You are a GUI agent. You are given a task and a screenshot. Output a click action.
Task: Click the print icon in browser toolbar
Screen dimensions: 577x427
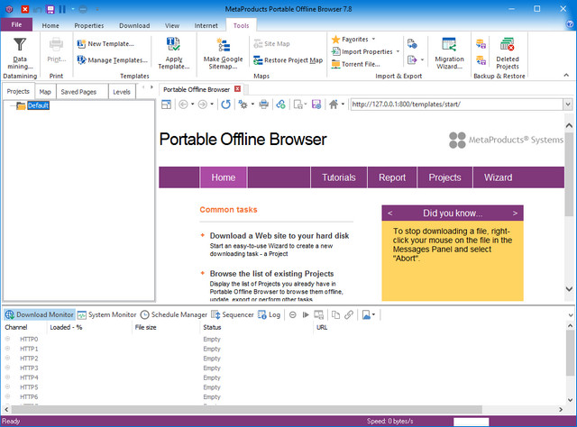[264, 104]
